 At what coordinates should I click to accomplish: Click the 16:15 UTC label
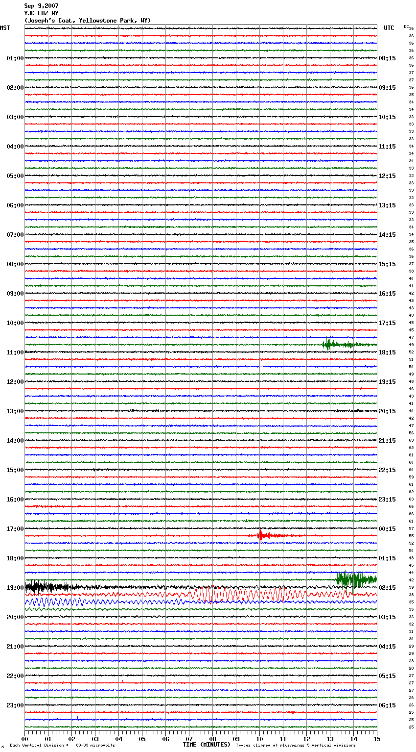(x=387, y=294)
